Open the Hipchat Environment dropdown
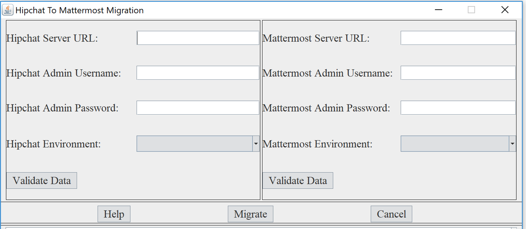 click(x=198, y=144)
